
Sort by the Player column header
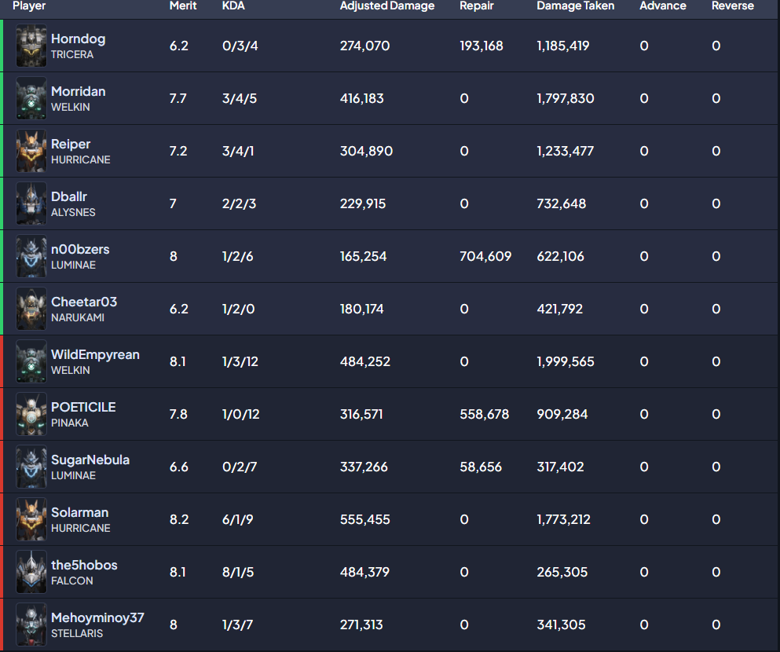29,6
